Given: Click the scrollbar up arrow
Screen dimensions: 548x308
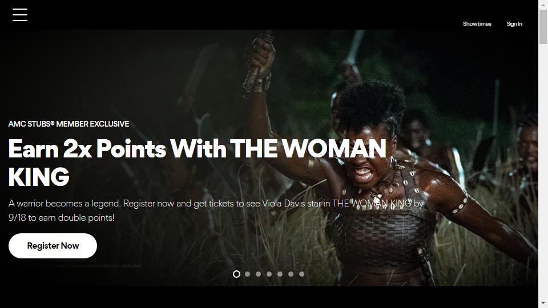Looking at the screenshot, I should [543, 4].
